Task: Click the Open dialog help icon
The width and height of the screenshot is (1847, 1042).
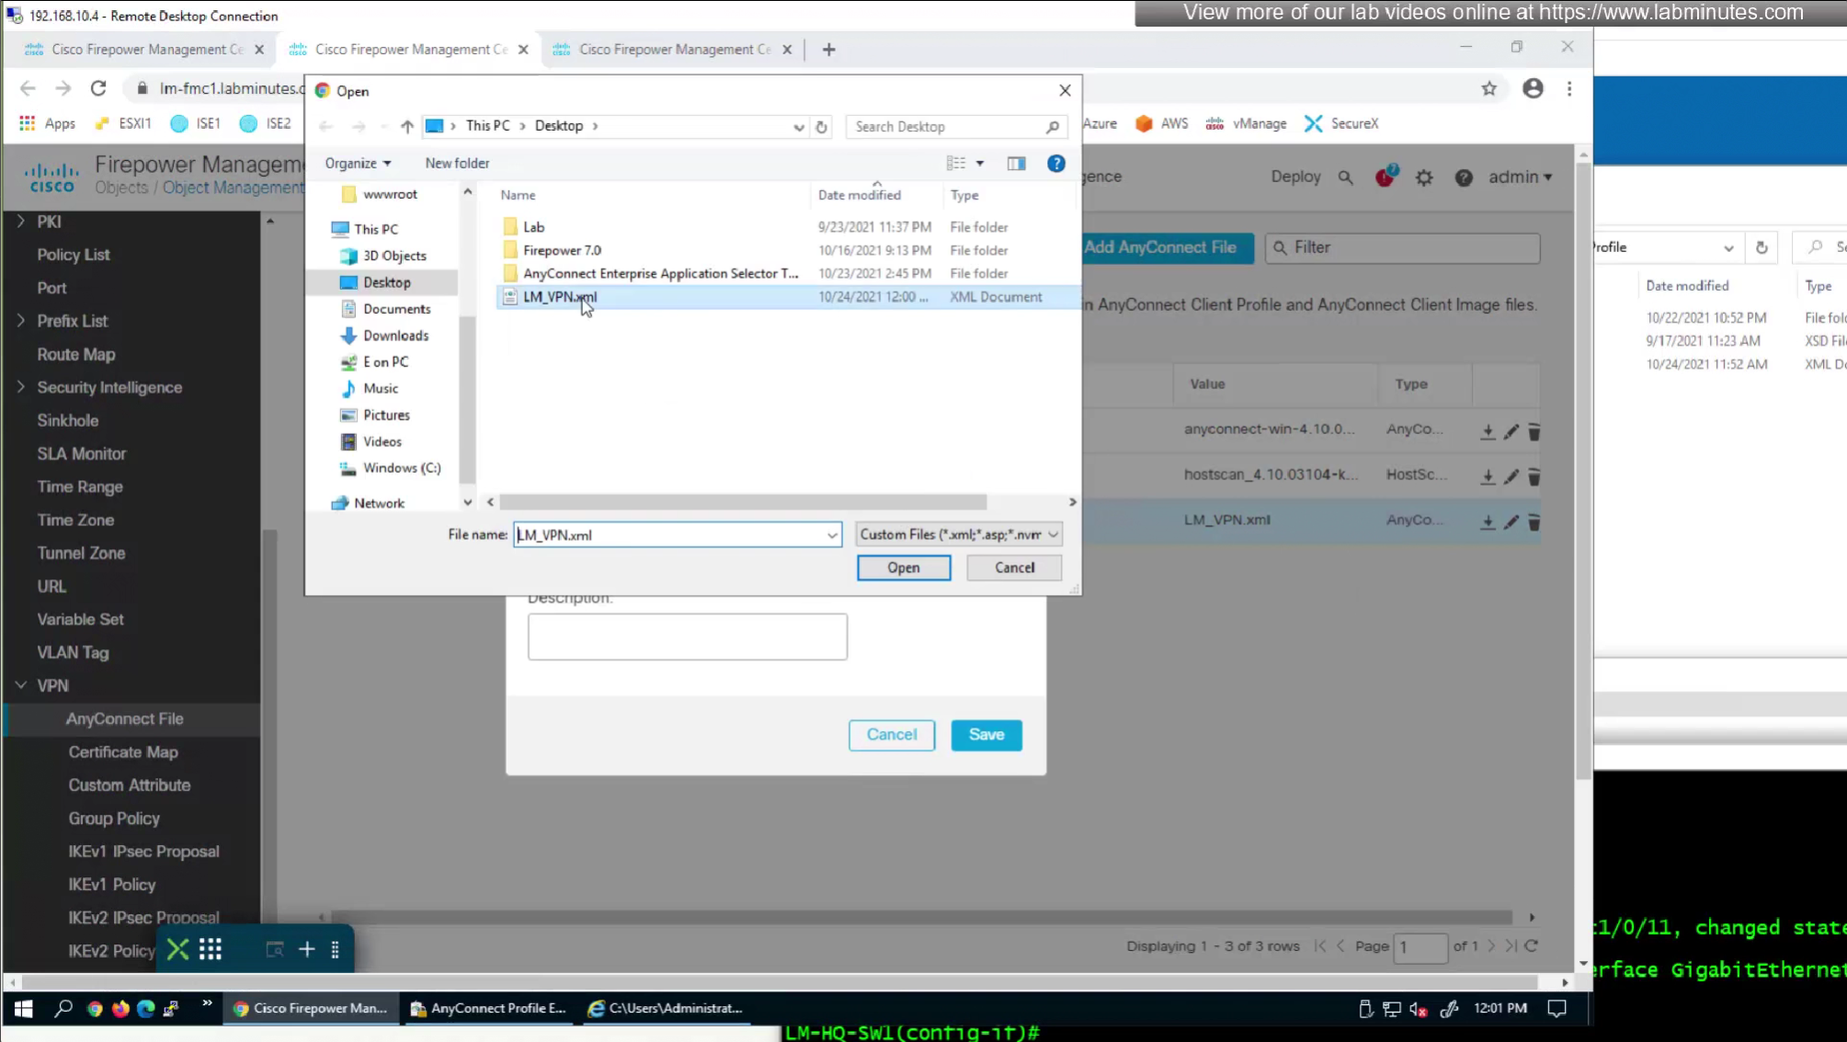Action: click(1055, 164)
